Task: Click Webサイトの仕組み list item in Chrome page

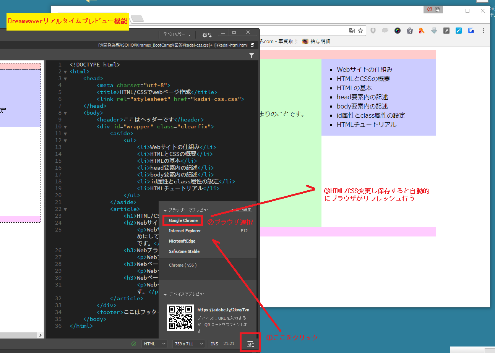Action: click(365, 70)
